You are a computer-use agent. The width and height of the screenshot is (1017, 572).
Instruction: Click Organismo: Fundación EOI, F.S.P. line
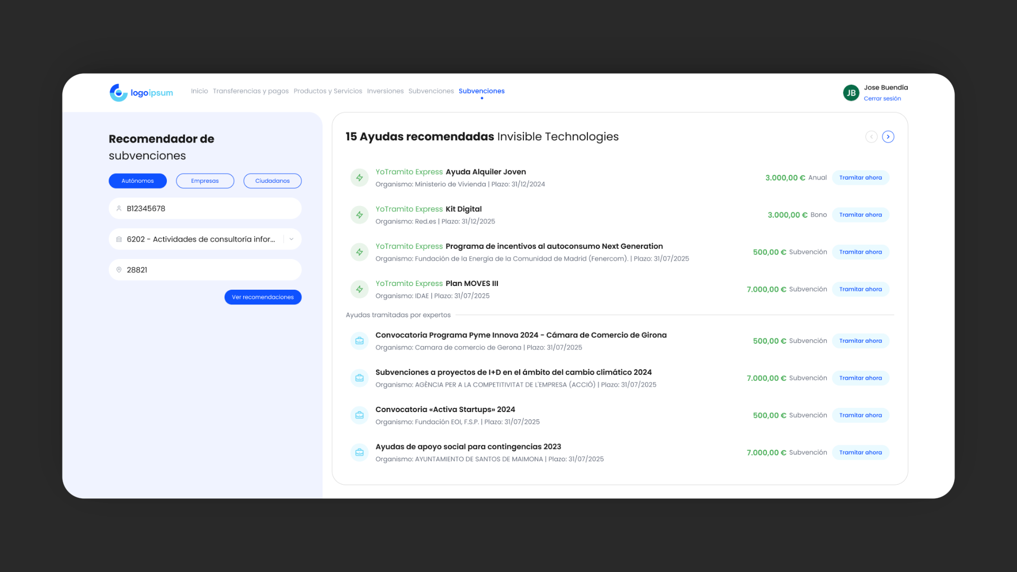(457, 422)
